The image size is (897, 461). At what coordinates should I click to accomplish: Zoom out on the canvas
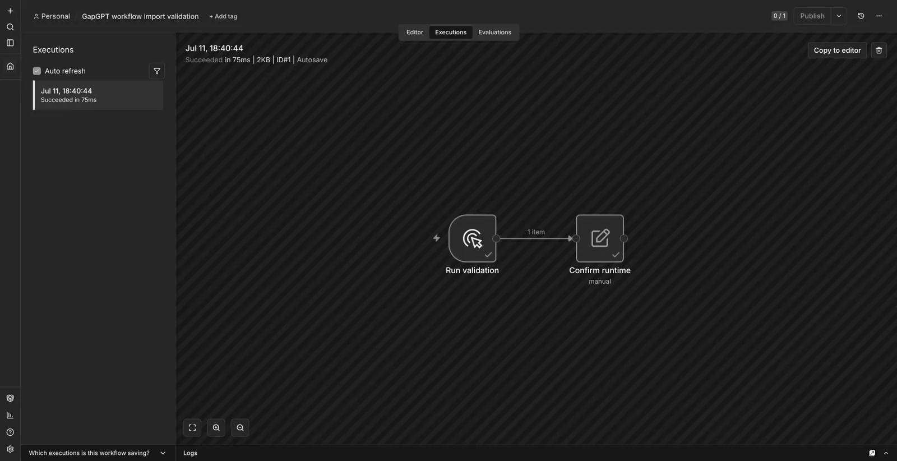pyautogui.click(x=240, y=428)
